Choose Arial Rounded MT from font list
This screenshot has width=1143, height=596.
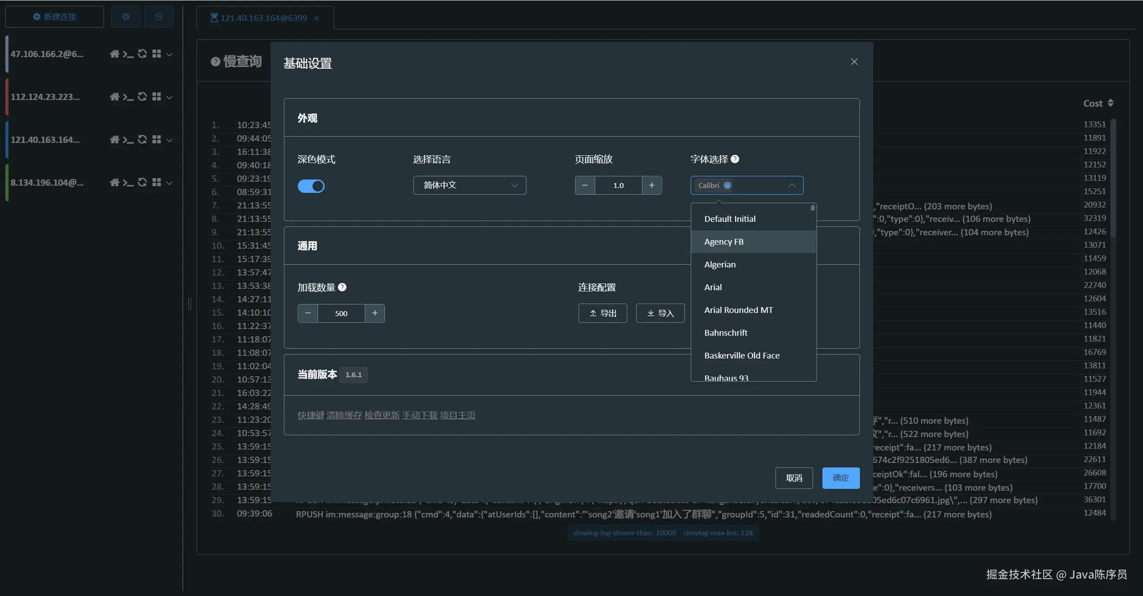pos(738,310)
